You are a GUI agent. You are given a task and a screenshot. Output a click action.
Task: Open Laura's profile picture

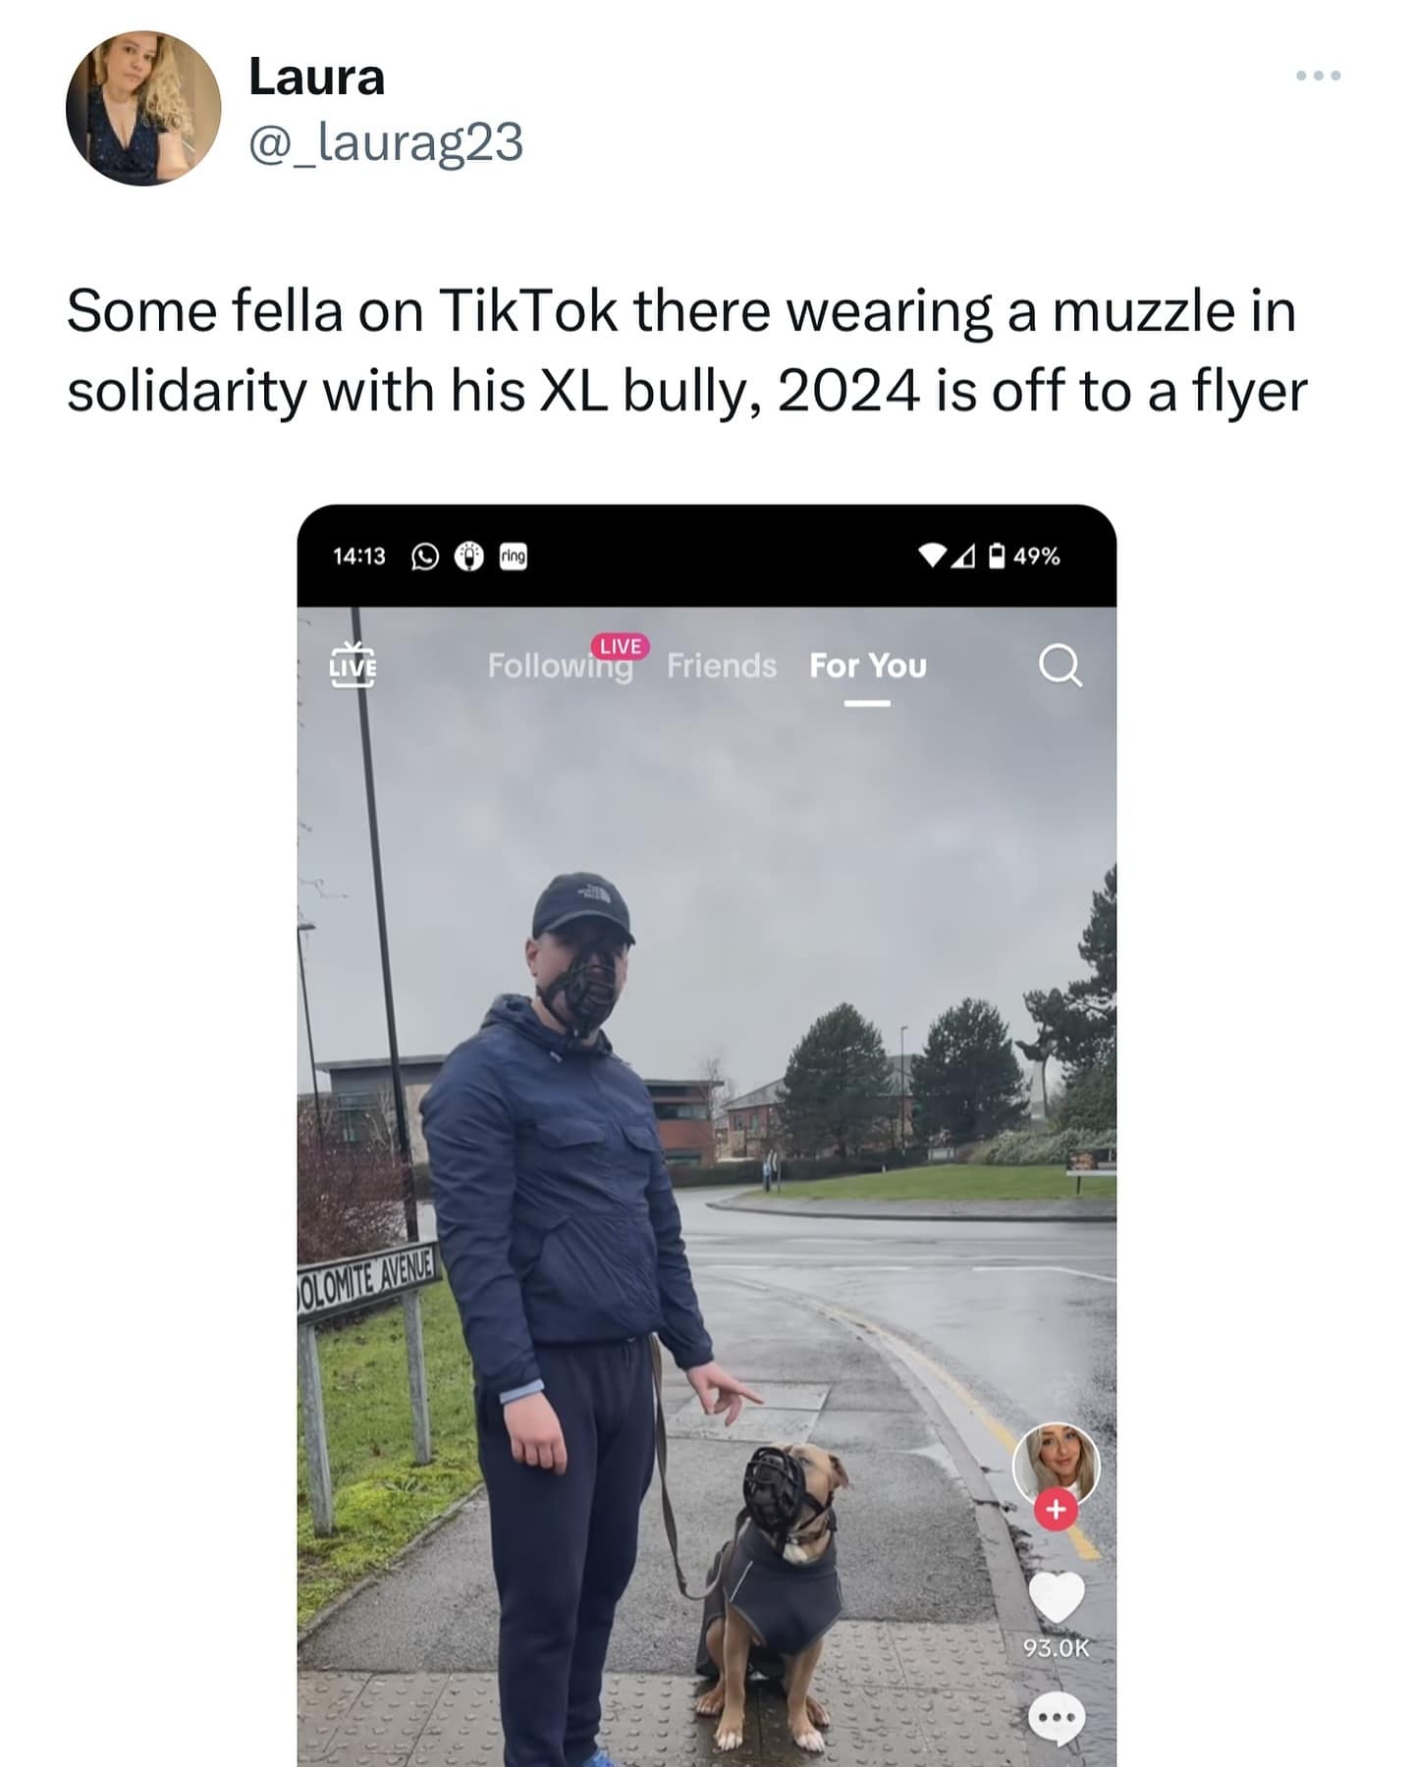point(143,108)
